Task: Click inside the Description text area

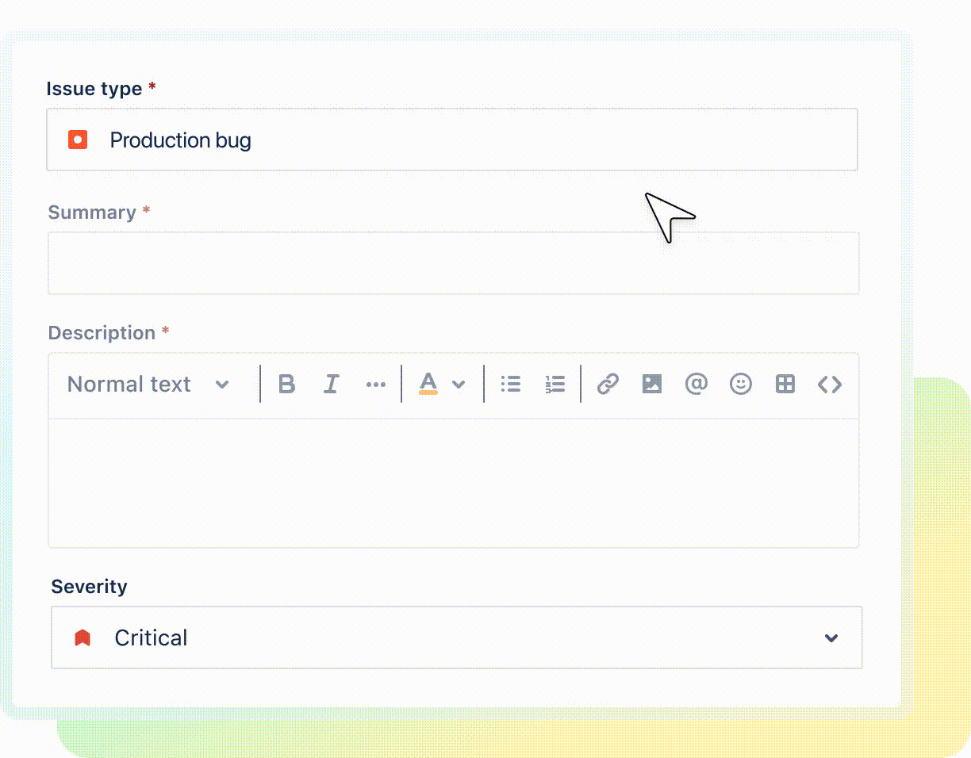Action: pyautogui.click(x=454, y=483)
